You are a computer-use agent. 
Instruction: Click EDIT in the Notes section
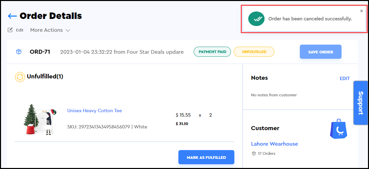coord(345,78)
